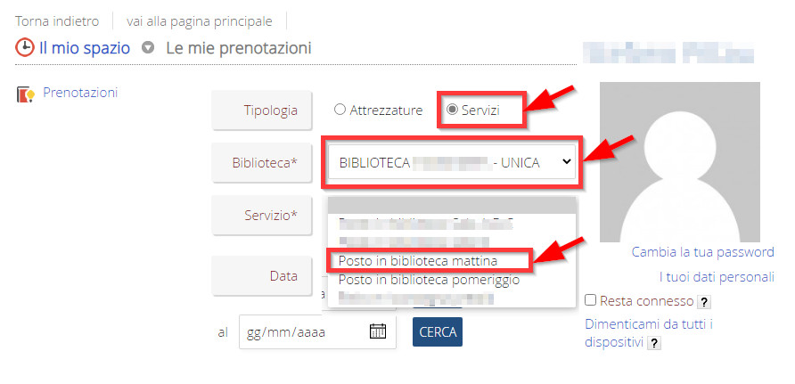Select the Servizi radio button
This screenshot has width=795, height=384.
(452, 110)
